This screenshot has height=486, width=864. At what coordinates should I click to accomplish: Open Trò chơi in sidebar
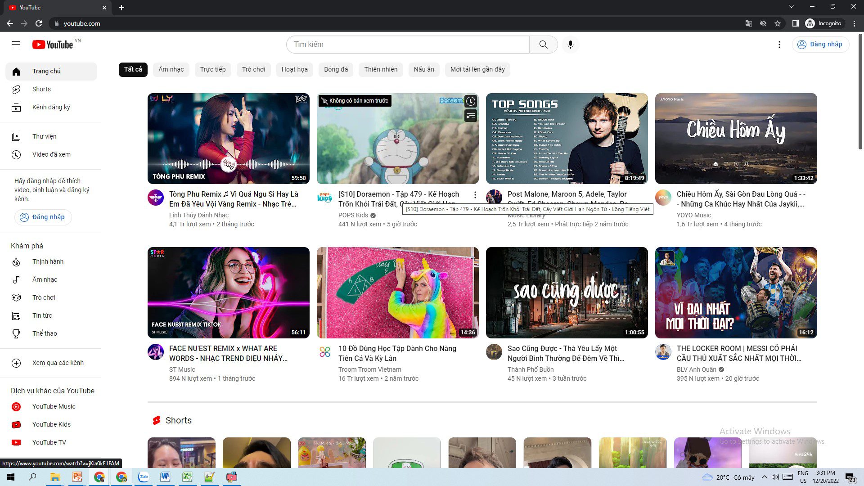[51, 297]
